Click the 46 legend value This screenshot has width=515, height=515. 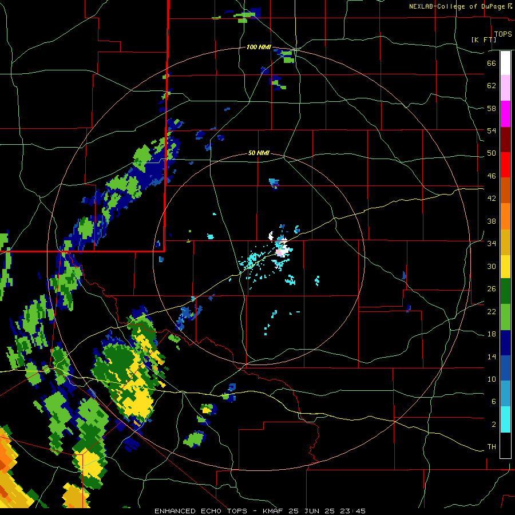pos(492,176)
